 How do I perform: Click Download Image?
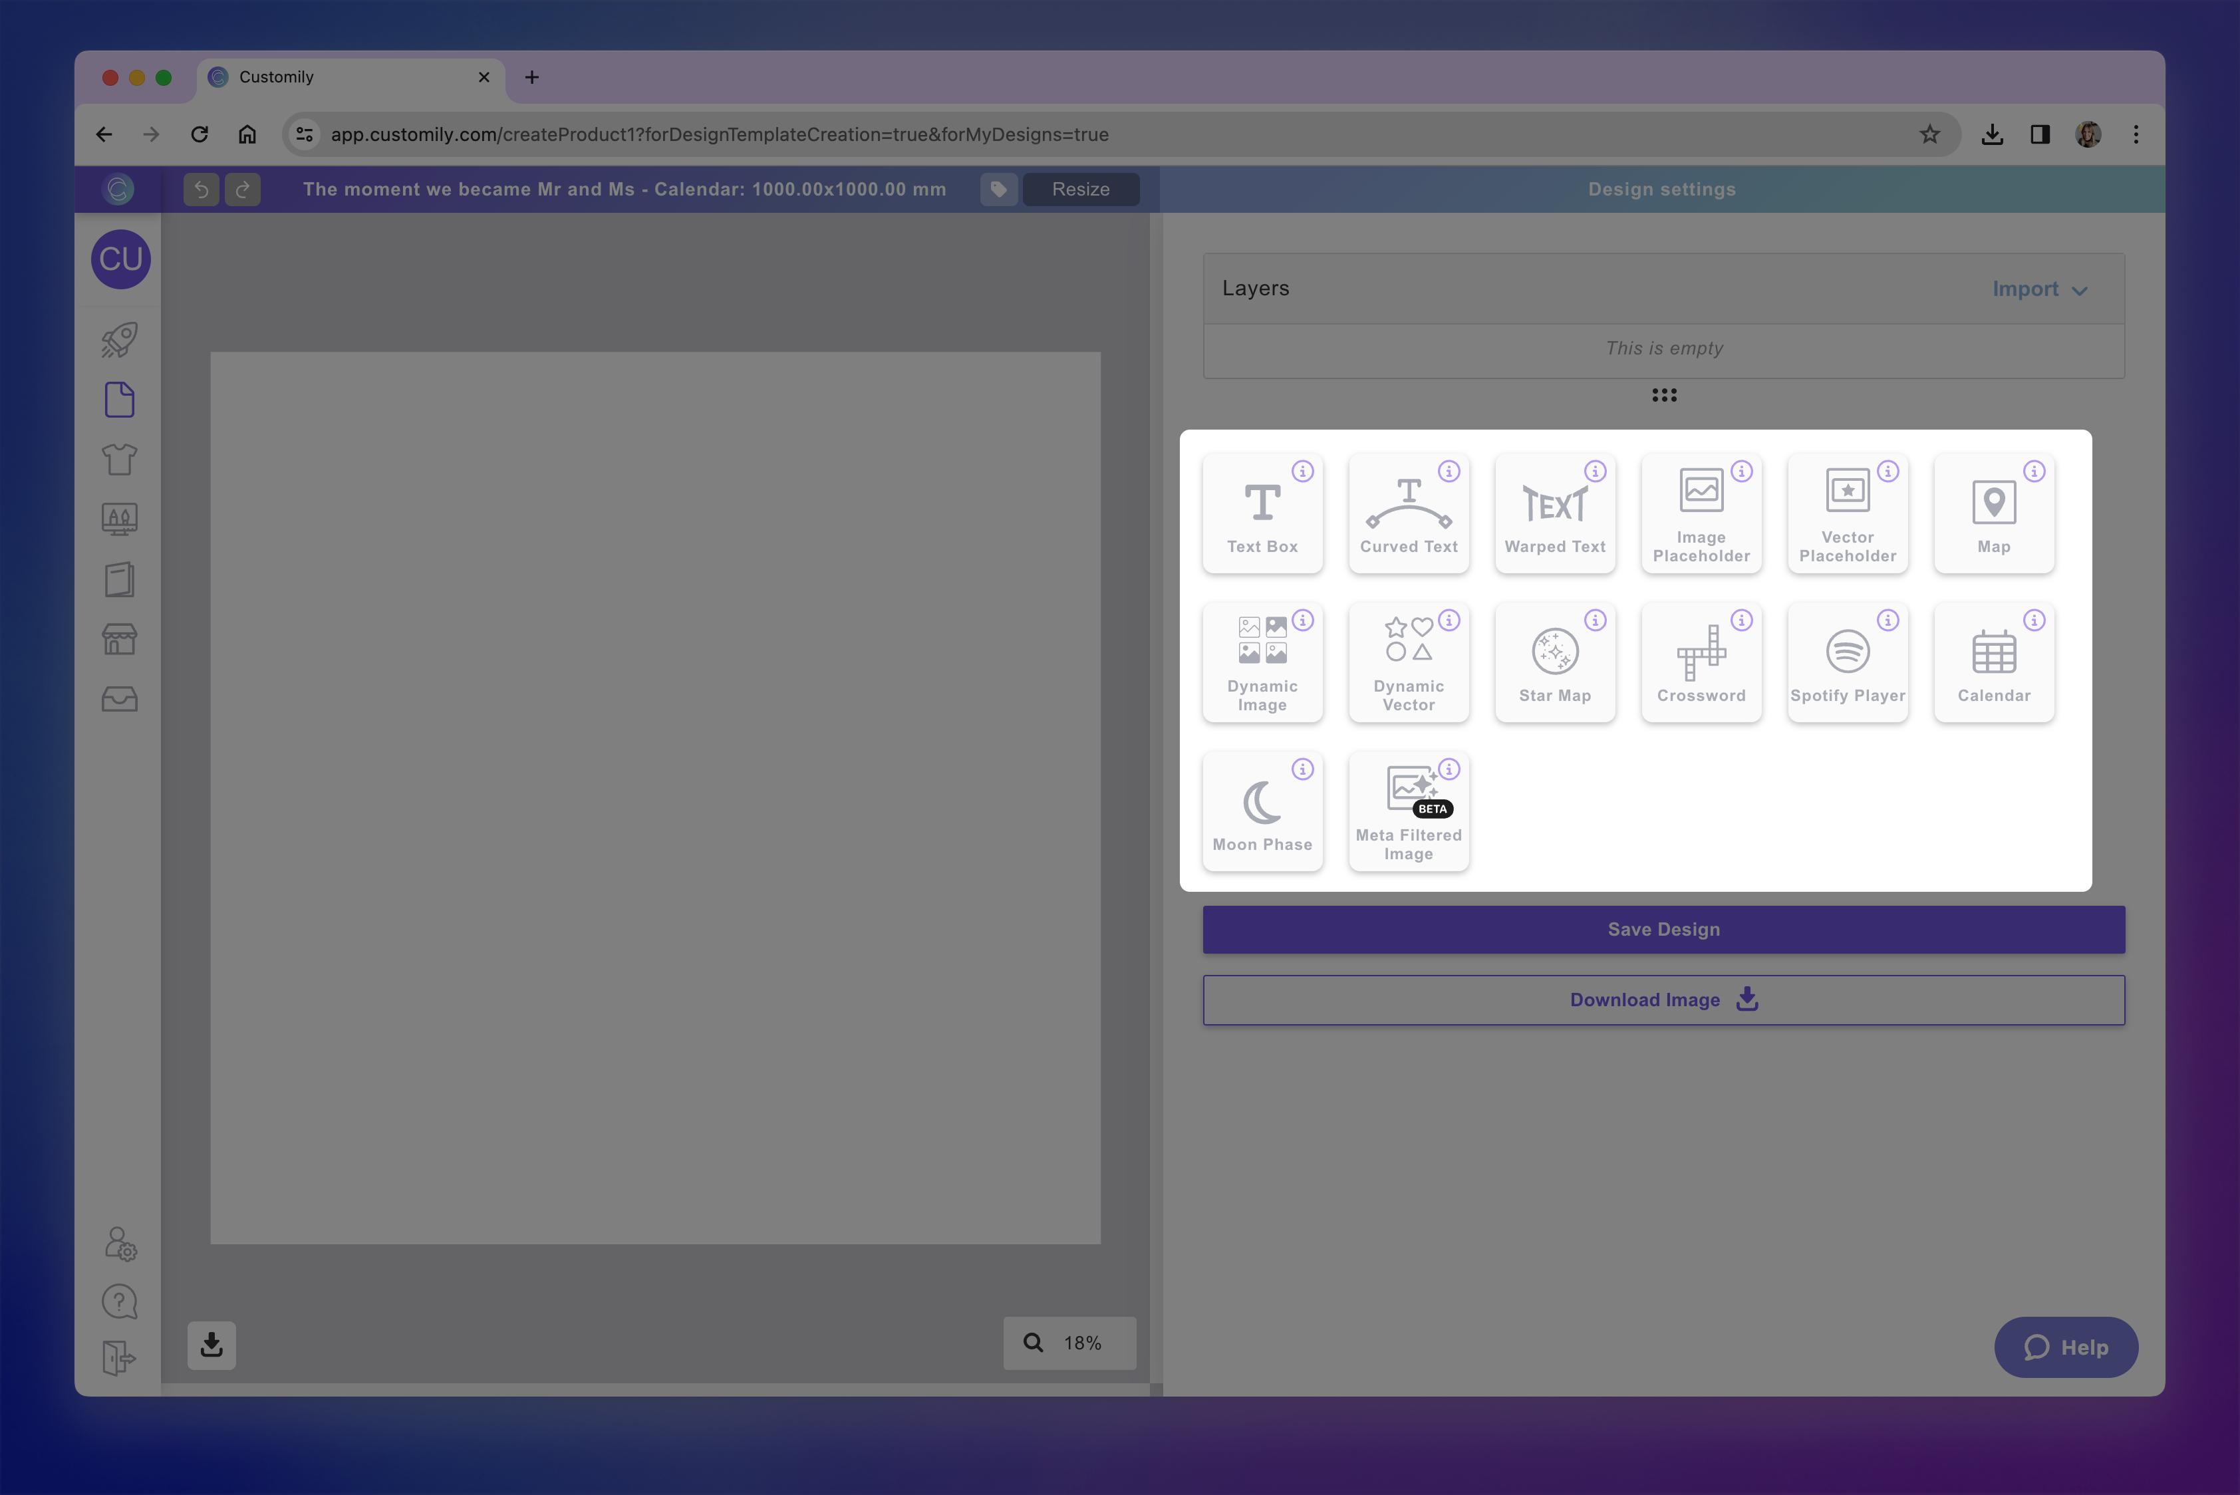pyautogui.click(x=1663, y=999)
